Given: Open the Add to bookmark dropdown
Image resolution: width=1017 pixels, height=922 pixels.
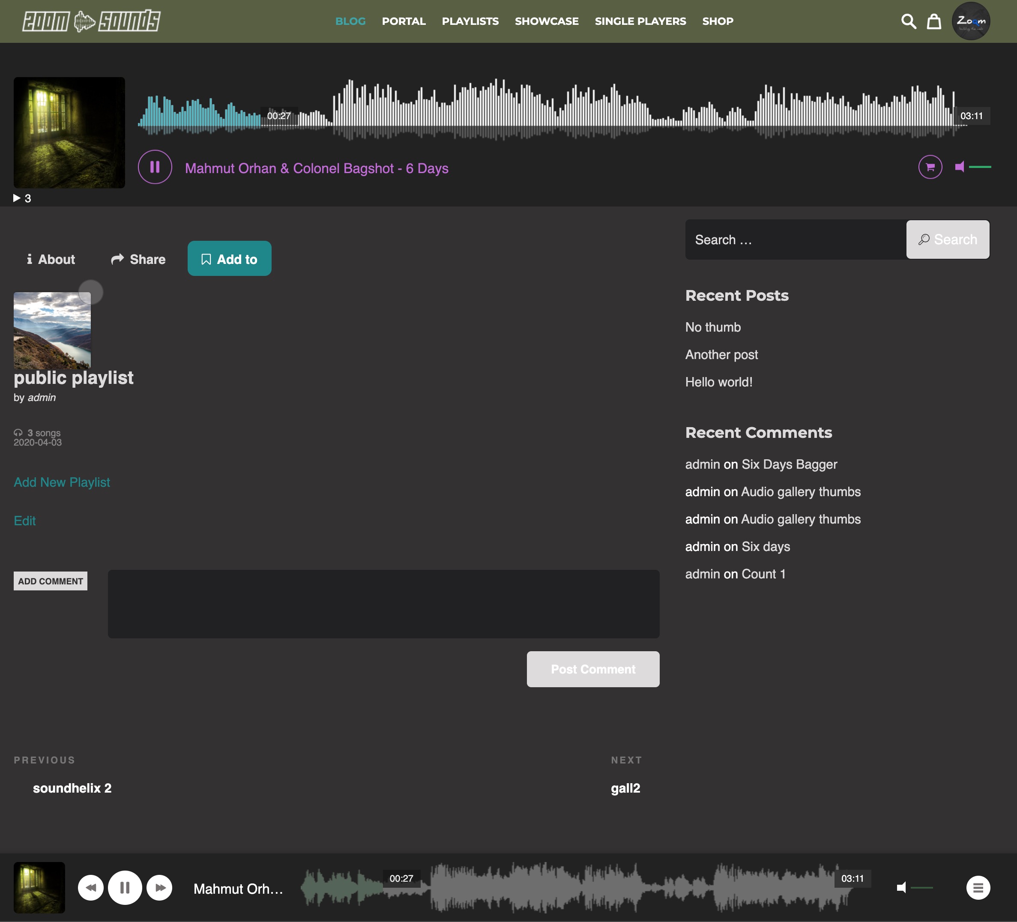Looking at the screenshot, I should 229,259.
